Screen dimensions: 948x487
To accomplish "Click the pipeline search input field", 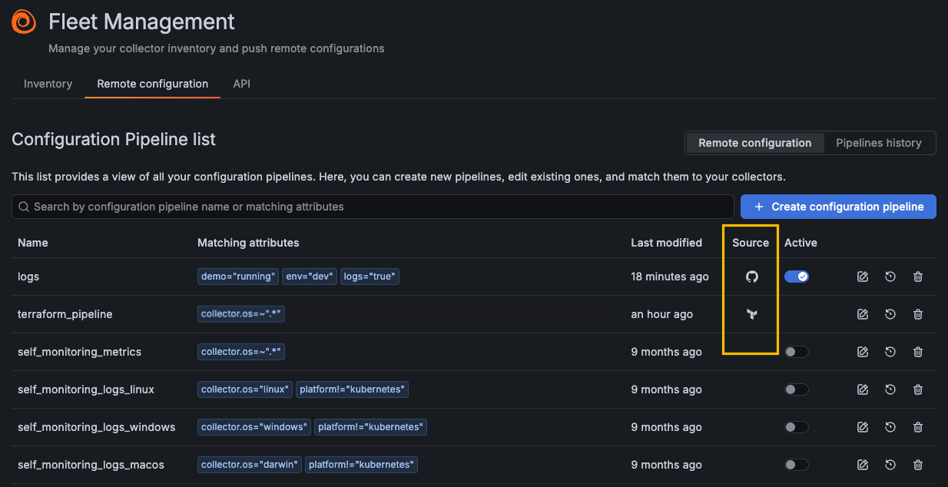I will (373, 207).
